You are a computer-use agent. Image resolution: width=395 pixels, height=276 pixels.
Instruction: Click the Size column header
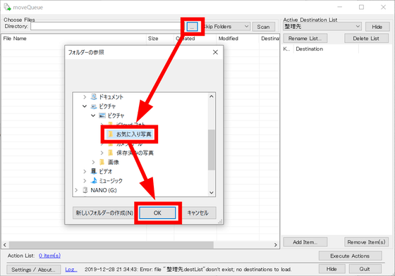[x=160, y=39]
